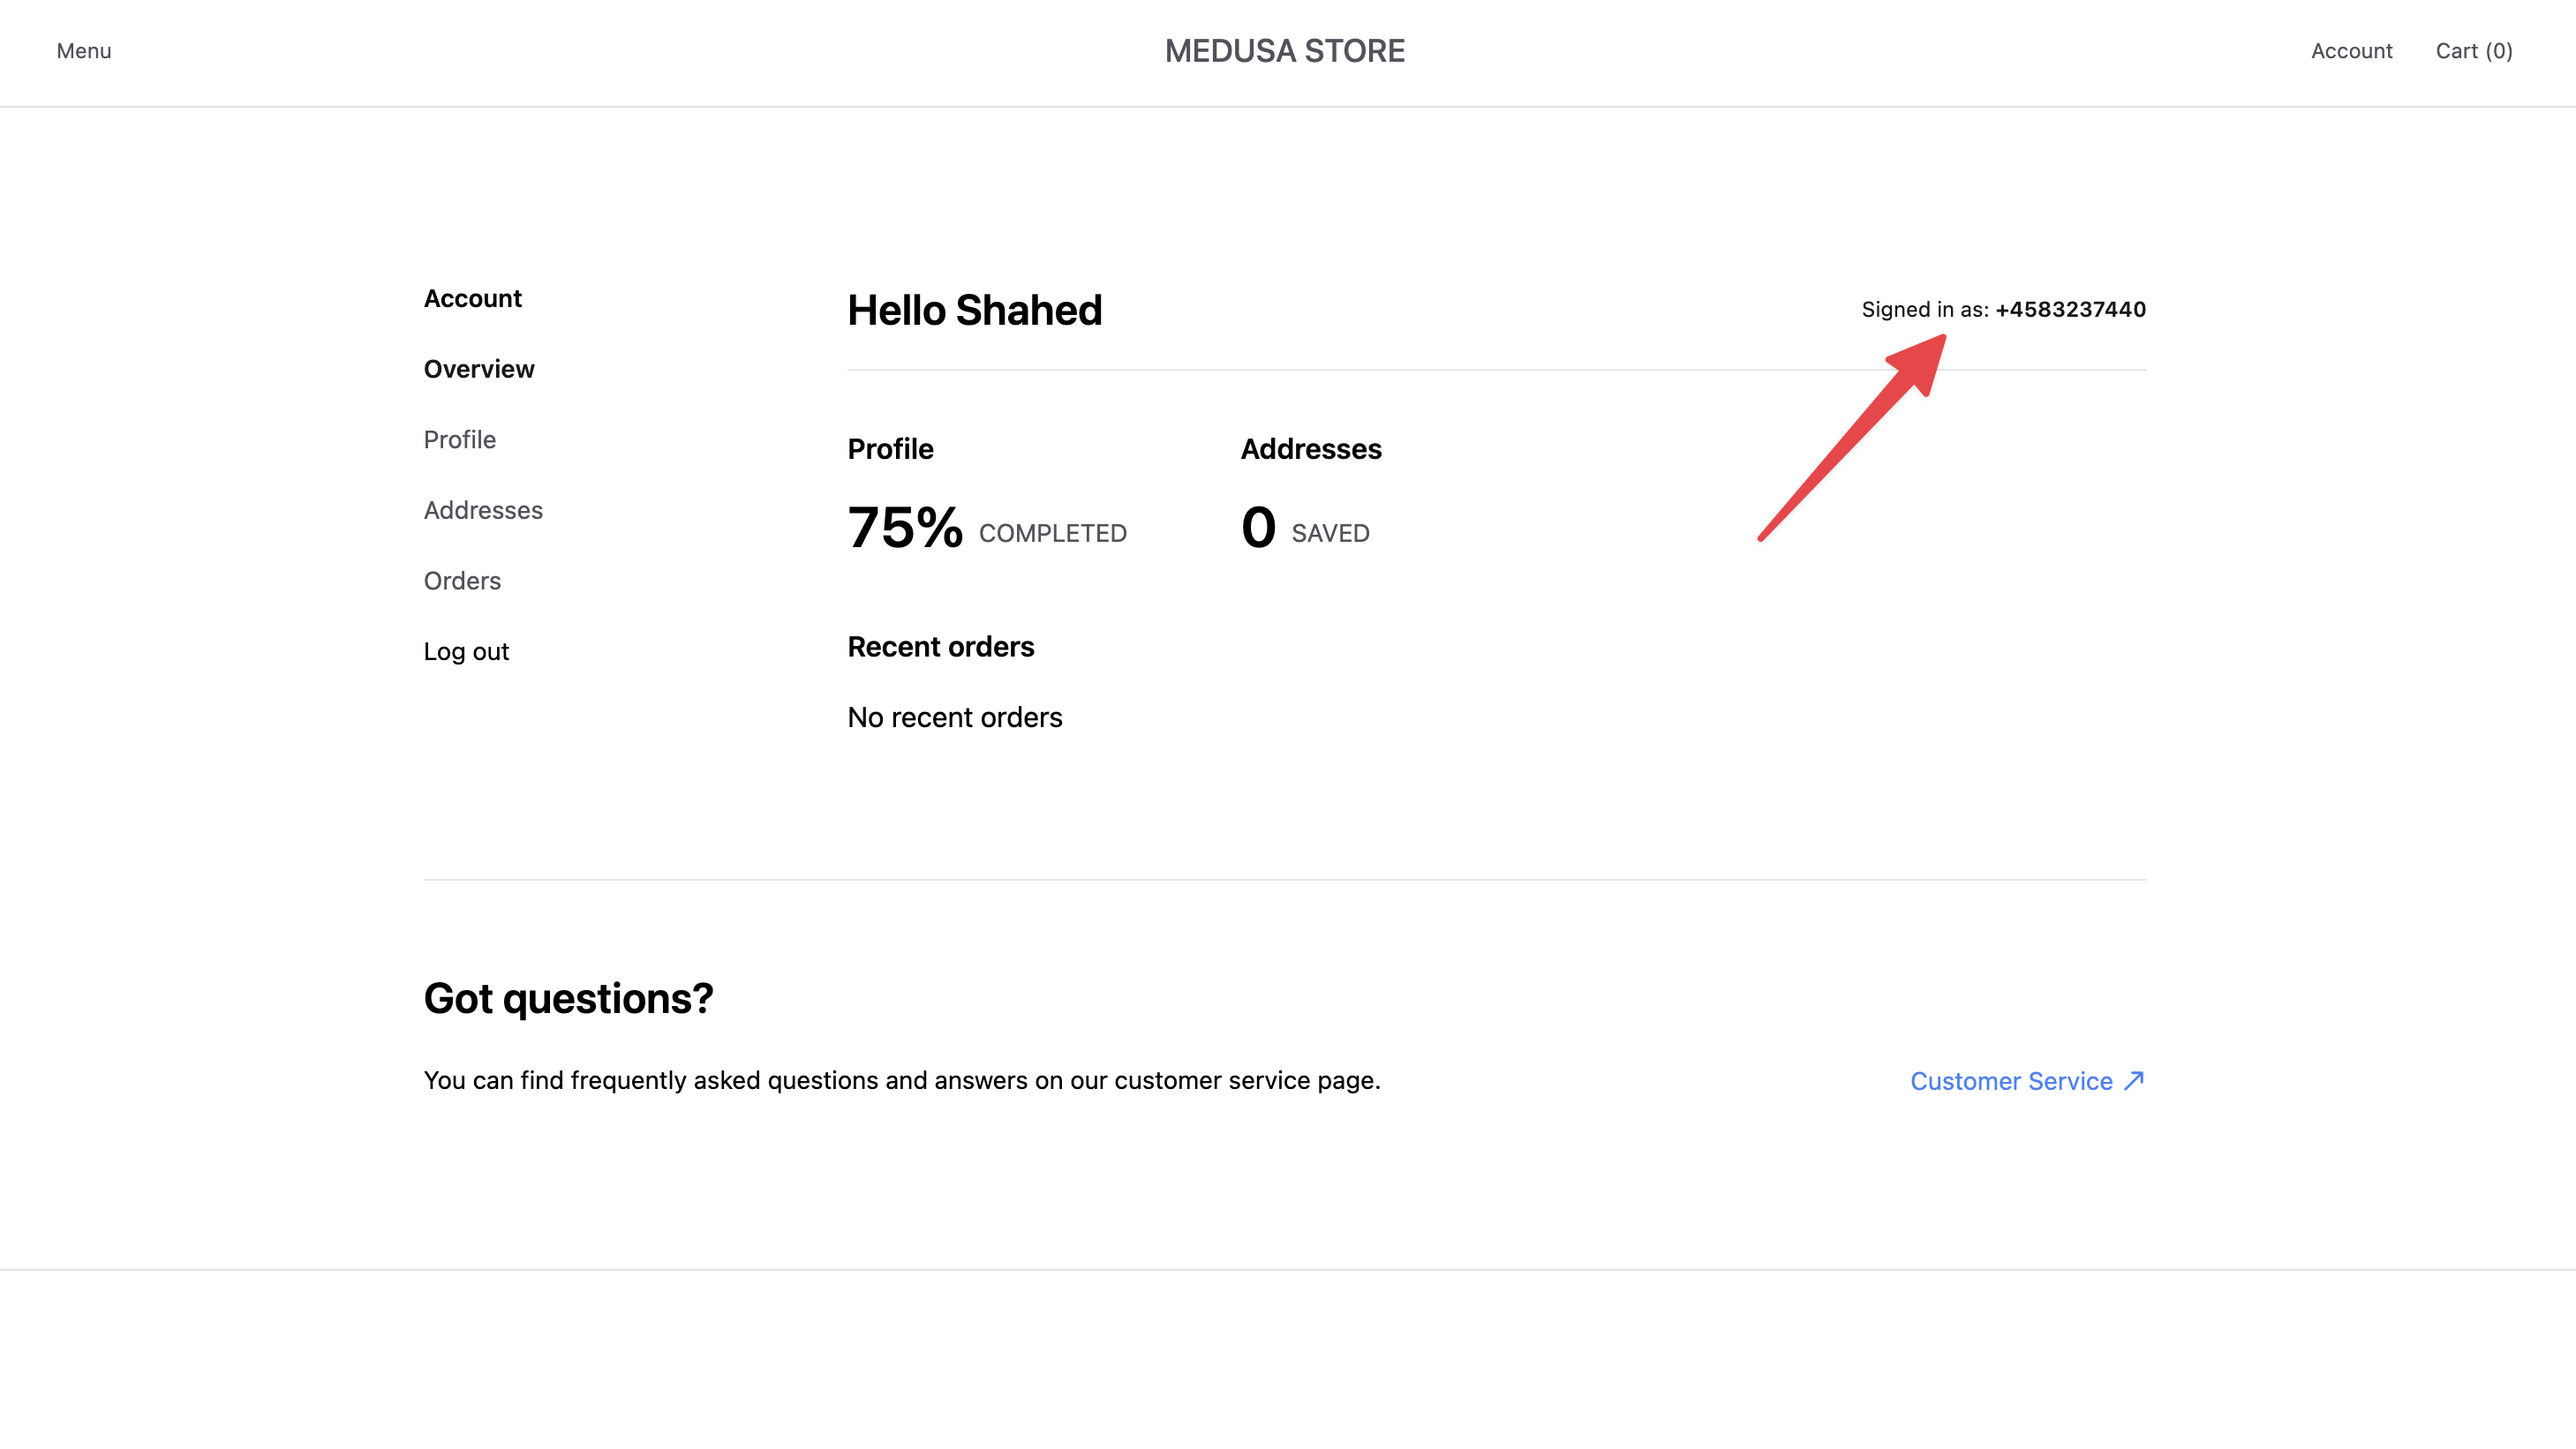Click the Profile heading in overview
This screenshot has height=1449, width=2576.
pyautogui.click(x=890, y=448)
